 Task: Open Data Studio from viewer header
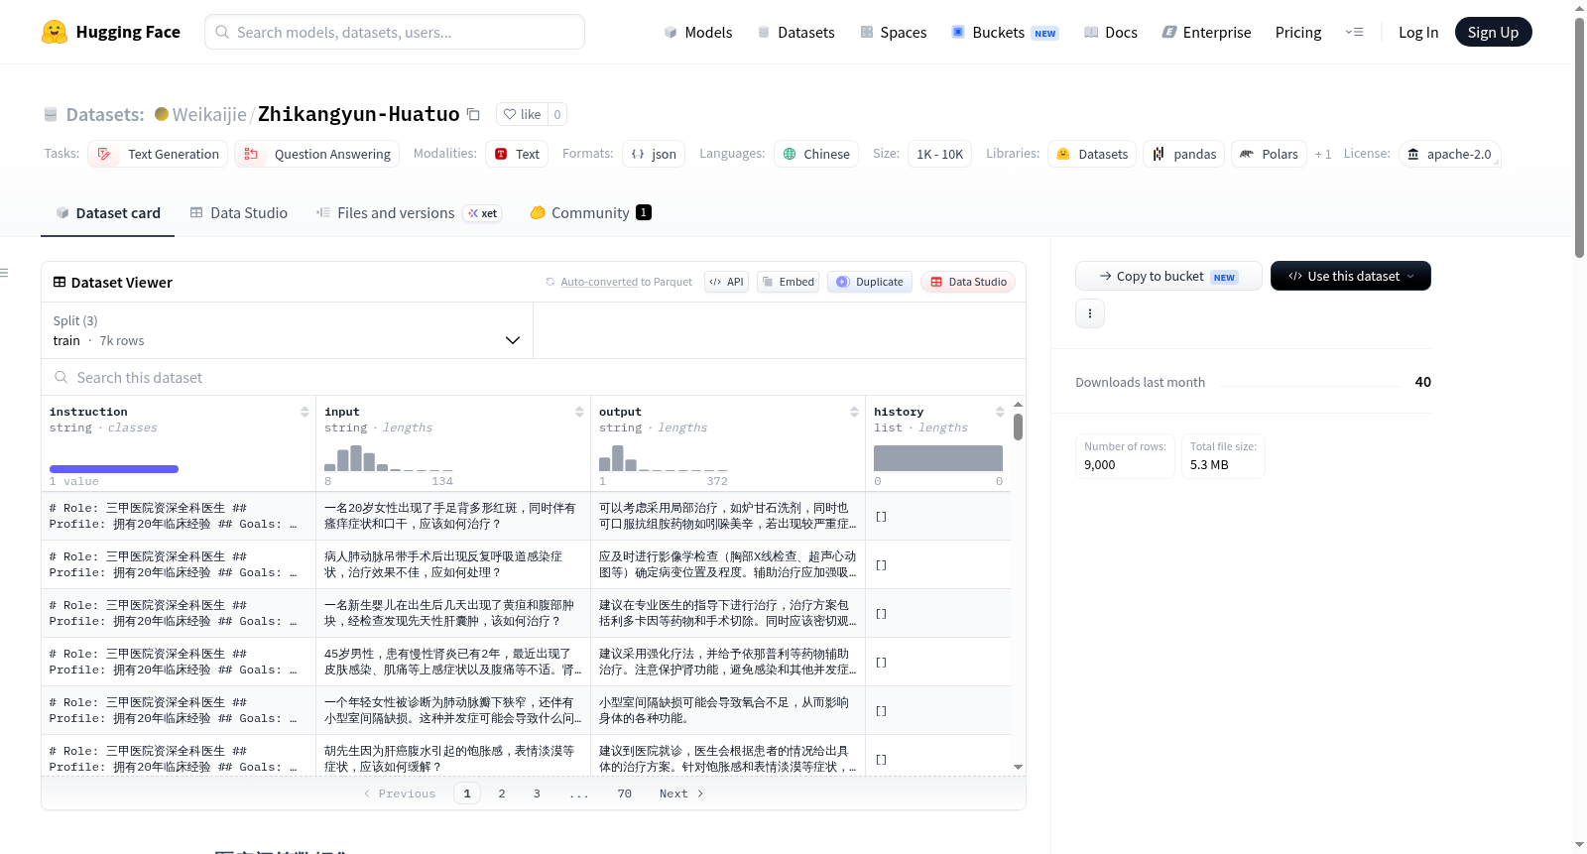pyautogui.click(x=968, y=282)
